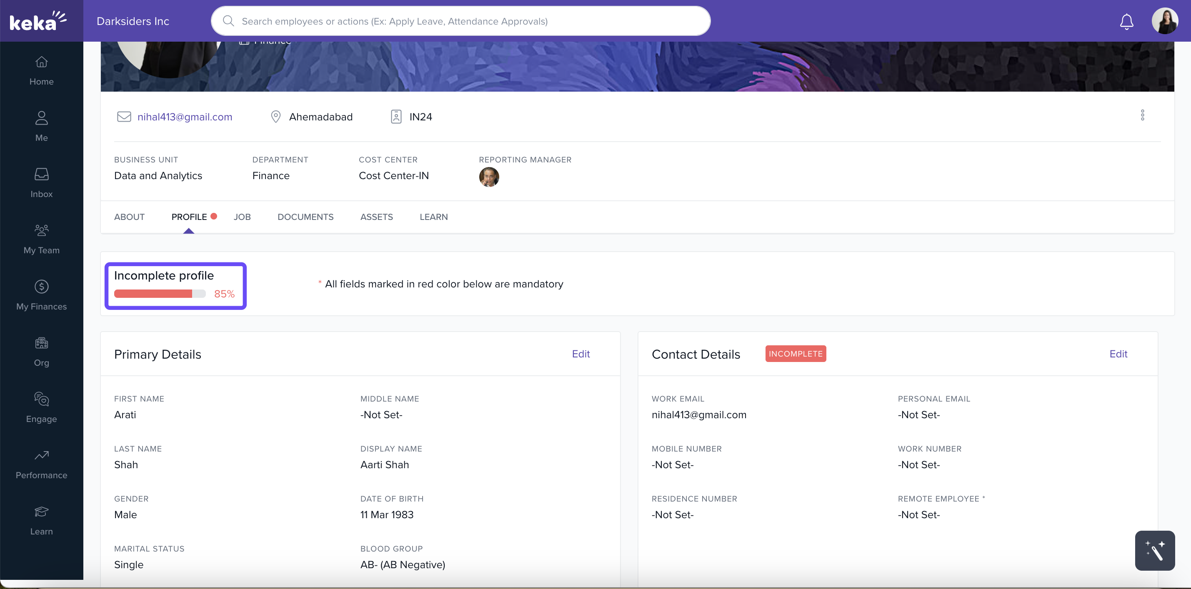Open the ASSETS tab
The width and height of the screenshot is (1191, 589).
pos(376,217)
